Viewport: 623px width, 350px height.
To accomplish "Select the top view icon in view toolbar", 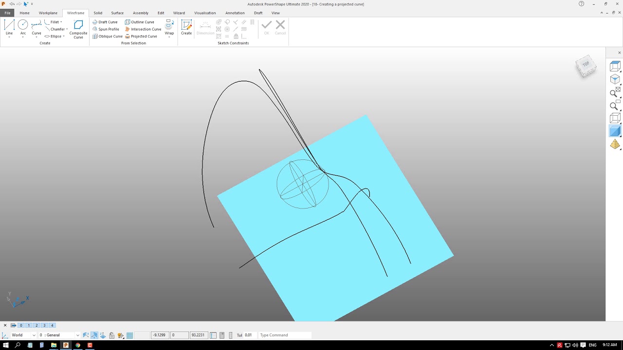I will pyautogui.click(x=615, y=67).
